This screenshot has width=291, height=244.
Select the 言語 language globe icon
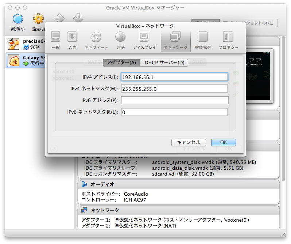[x=120, y=37]
